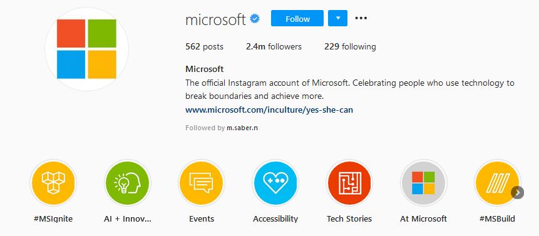The width and height of the screenshot is (539, 236).
Task: Open m.saber.n follower profile link
Action: coord(242,128)
